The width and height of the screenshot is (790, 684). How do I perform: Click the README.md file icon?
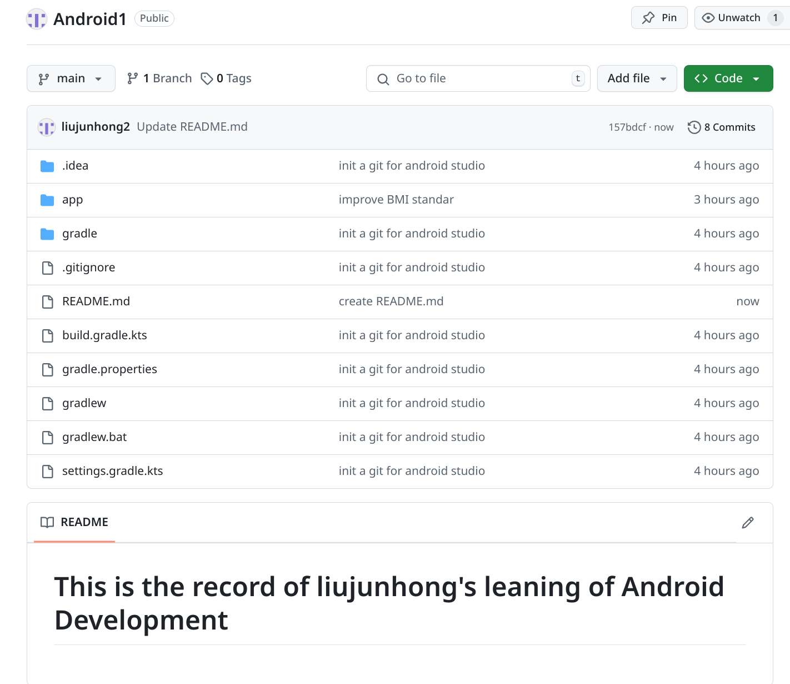point(48,302)
